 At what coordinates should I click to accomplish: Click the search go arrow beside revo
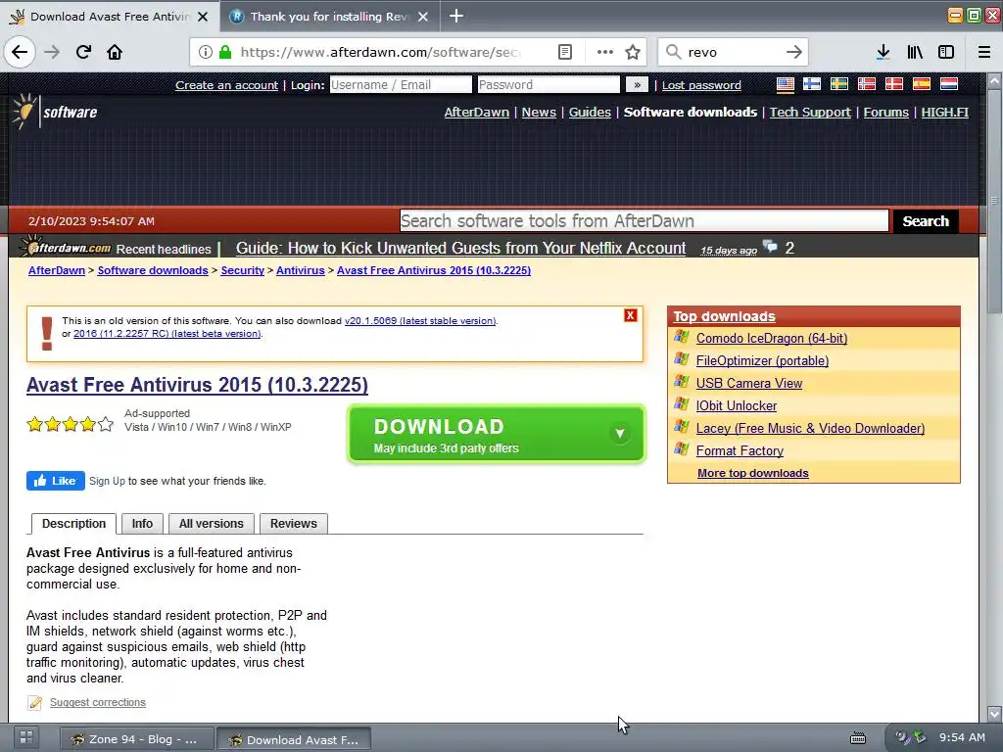coord(793,52)
